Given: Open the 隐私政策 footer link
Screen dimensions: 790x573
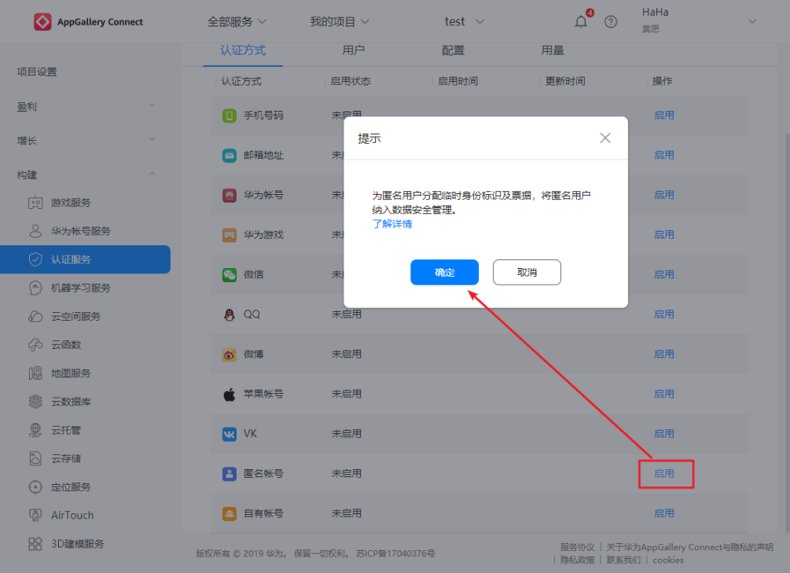Looking at the screenshot, I should (x=578, y=560).
